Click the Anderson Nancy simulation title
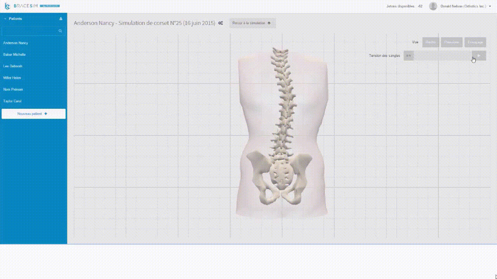Image resolution: width=497 pixels, height=279 pixels. click(144, 23)
